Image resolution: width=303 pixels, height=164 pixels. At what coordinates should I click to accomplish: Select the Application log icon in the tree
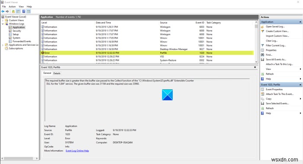pyautogui.click(x=10, y=27)
